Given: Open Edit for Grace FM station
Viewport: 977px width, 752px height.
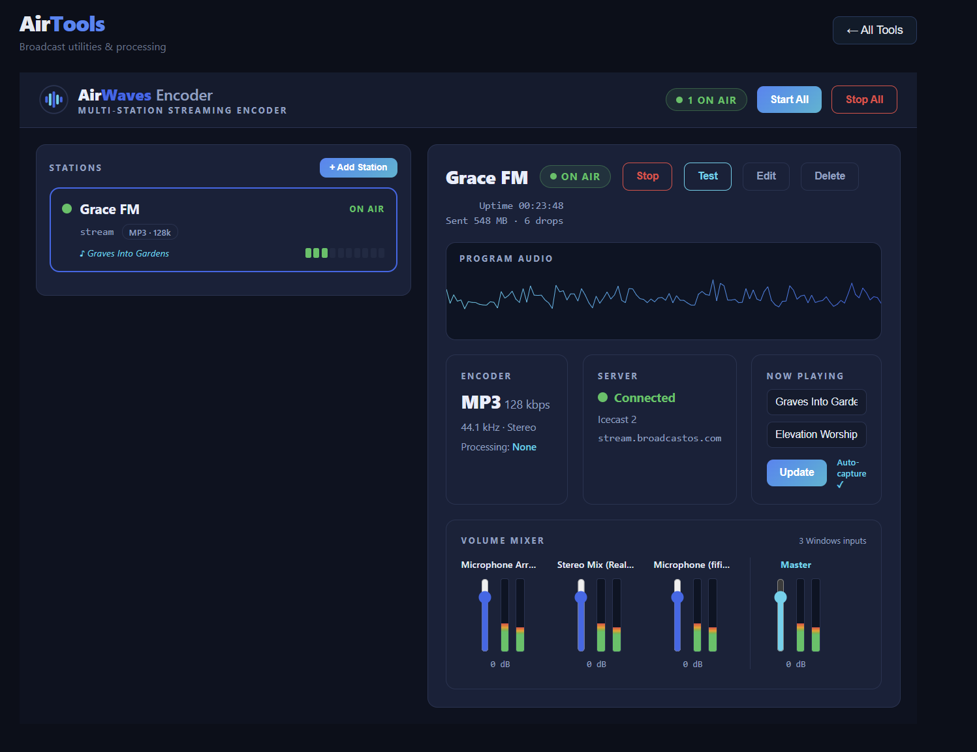Looking at the screenshot, I should [766, 176].
